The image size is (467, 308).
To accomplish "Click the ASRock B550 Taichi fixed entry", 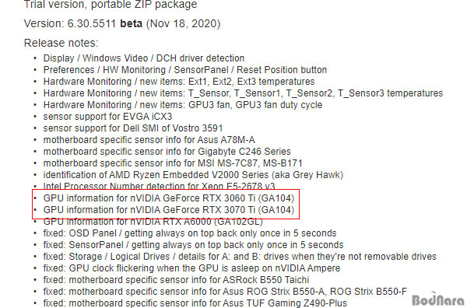I will tap(176, 280).
